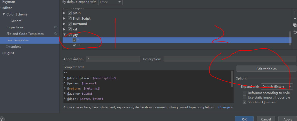Select the yzy group label
This screenshot has width=297, height=121.
75,35
